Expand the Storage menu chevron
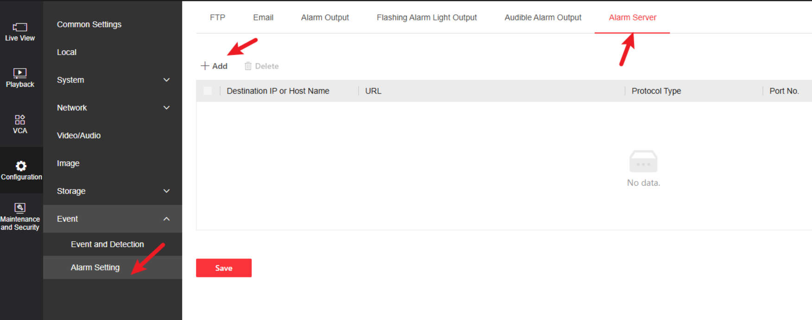This screenshot has height=320, width=812. point(166,191)
